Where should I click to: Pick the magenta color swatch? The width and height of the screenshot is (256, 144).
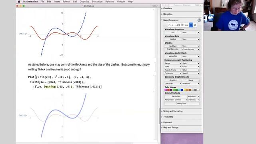[x=166, y=90]
